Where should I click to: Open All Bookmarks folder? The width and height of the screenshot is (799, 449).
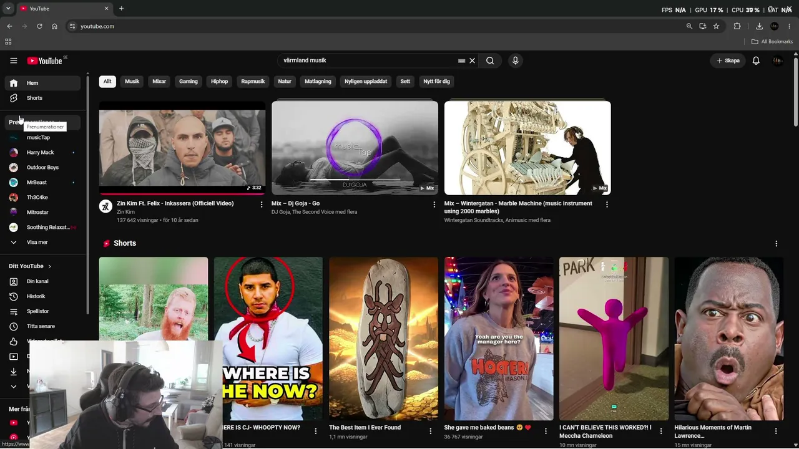pyautogui.click(x=772, y=42)
